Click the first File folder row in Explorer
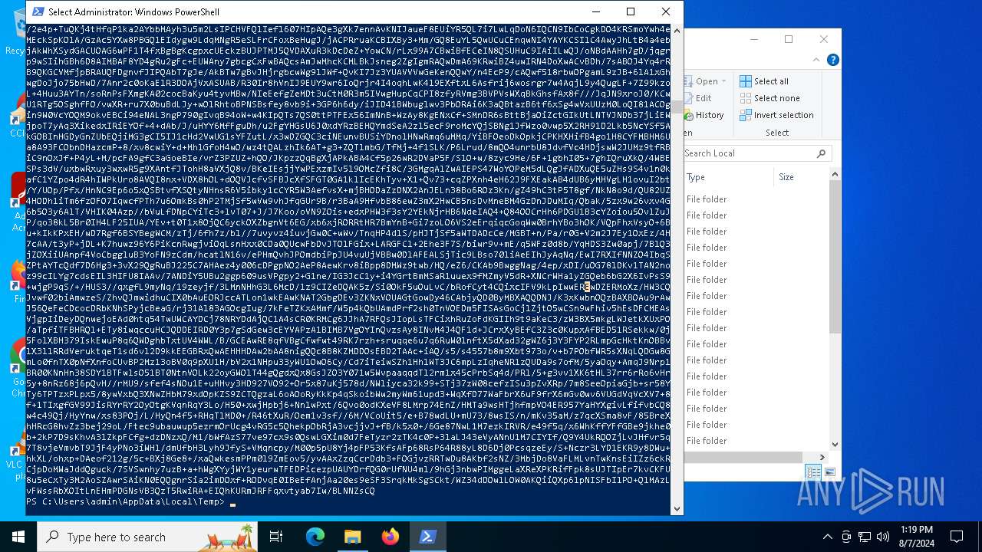 click(756, 199)
